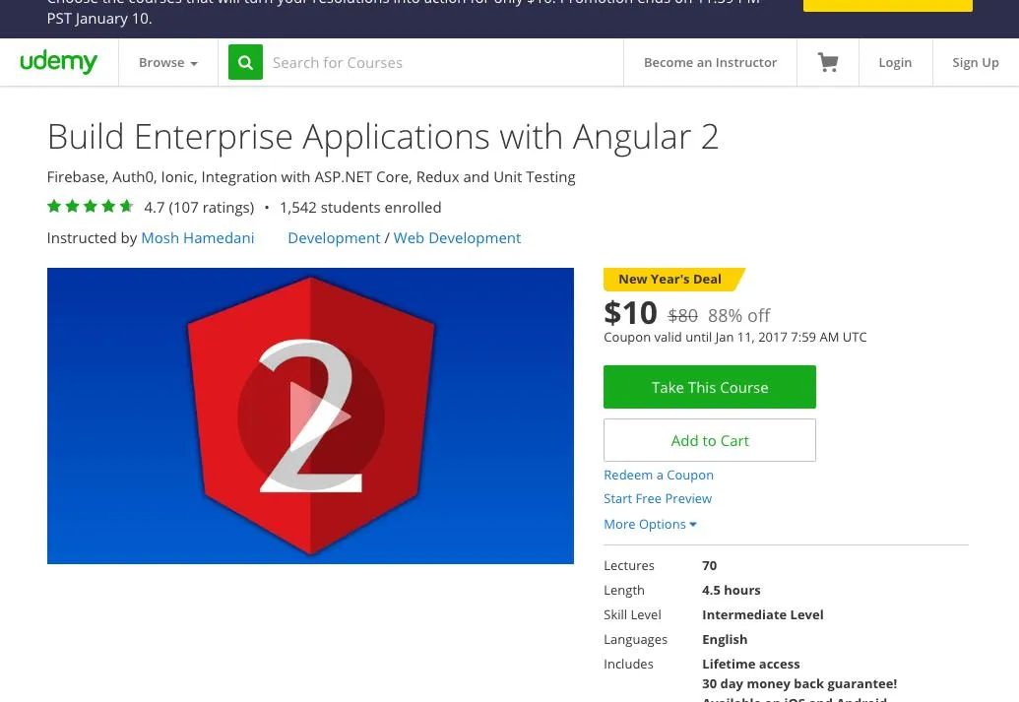The height and width of the screenshot is (702, 1019).
Task: Open Redeem a Coupon link
Action: (659, 475)
